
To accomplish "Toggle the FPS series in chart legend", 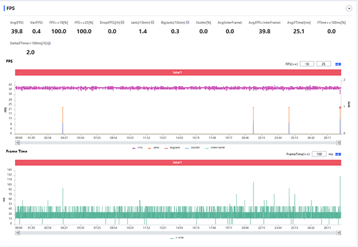I will coord(140,146).
